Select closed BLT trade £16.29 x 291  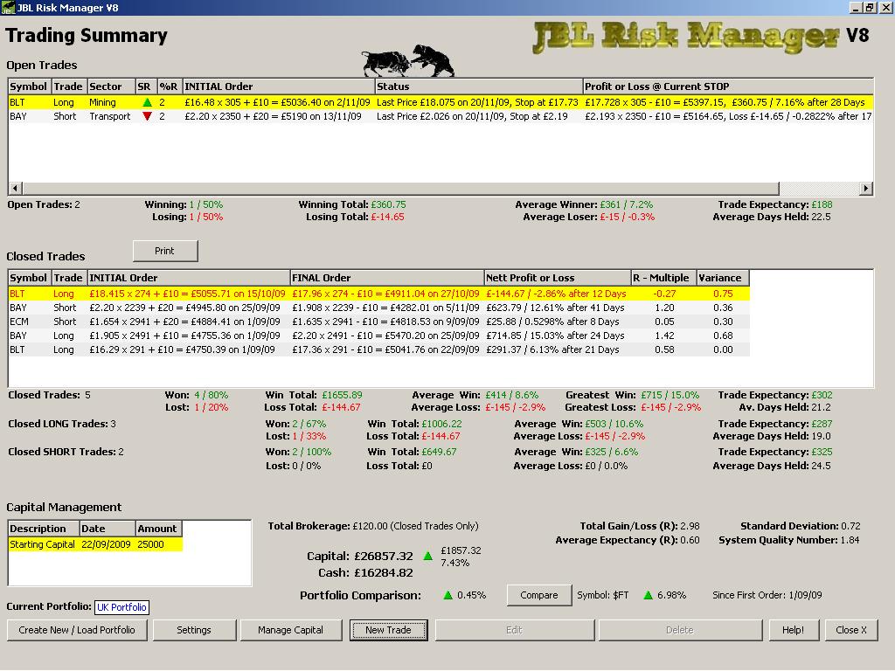[379, 349]
